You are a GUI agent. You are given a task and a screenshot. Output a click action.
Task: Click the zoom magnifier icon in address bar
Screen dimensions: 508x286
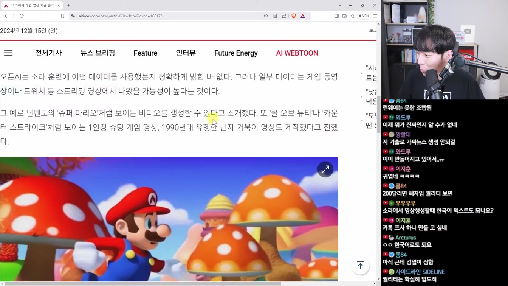[266, 16]
